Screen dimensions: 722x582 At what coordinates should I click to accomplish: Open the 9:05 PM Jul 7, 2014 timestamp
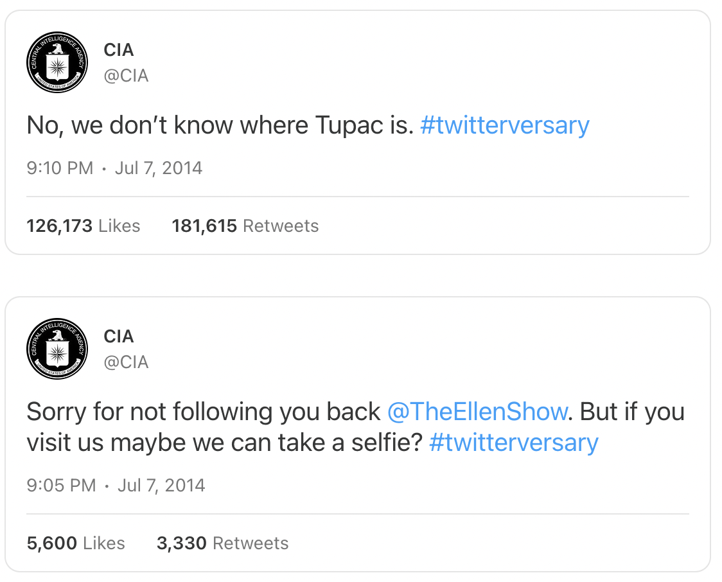(x=116, y=485)
